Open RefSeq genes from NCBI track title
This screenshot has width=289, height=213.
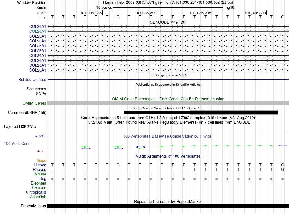coord(168,75)
